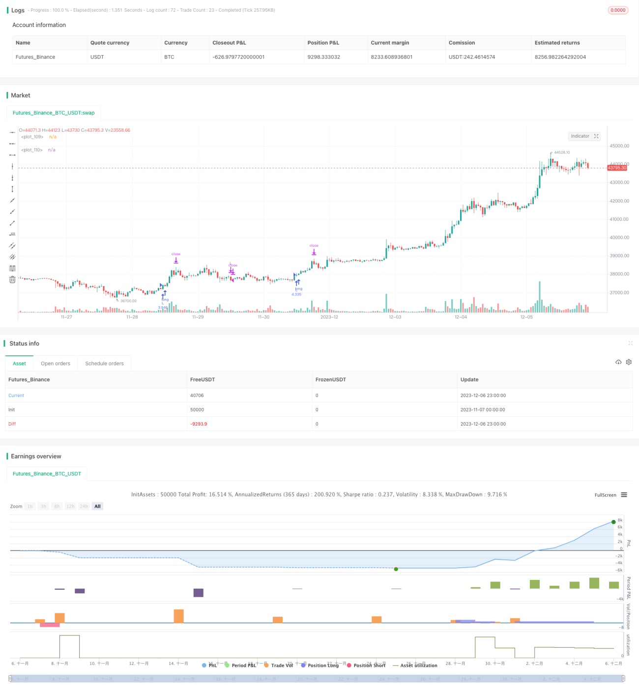Screen dimensions: 639x693
Task: Click the earnings chart range navigator bar
Action: [x=317, y=679]
